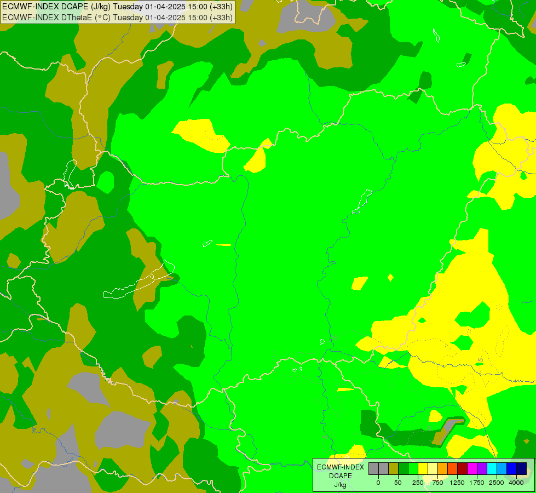Click the sky blue legend swatch
This screenshot has height=493, width=536.
pos(502,468)
